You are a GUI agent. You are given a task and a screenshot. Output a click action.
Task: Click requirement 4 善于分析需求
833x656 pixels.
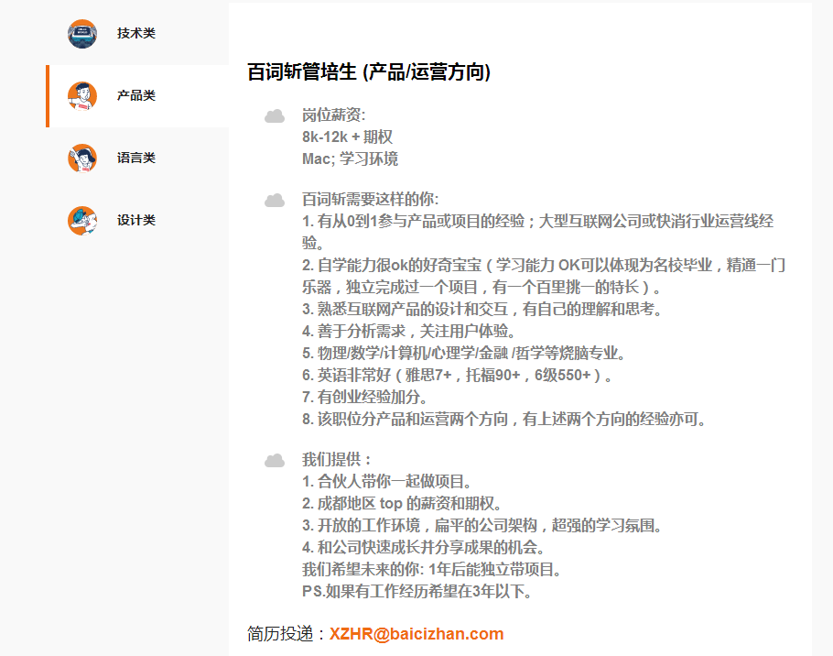(x=408, y=331)
